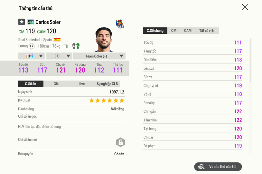Click the weak foot boots icon
This screenshot has width=262, height=174.
[x=76, y=46]
